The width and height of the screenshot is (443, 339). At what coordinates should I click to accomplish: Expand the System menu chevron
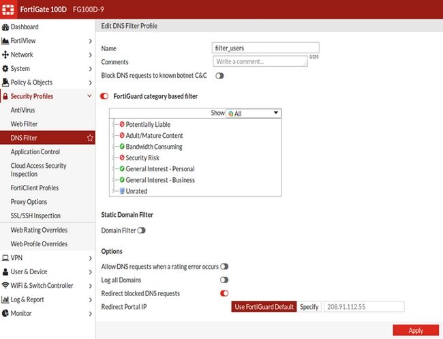90,69
